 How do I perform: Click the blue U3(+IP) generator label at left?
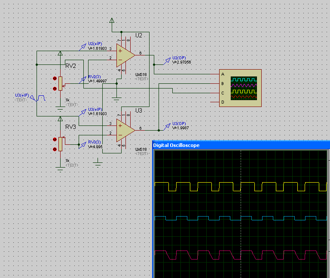[x=22, y=95]
